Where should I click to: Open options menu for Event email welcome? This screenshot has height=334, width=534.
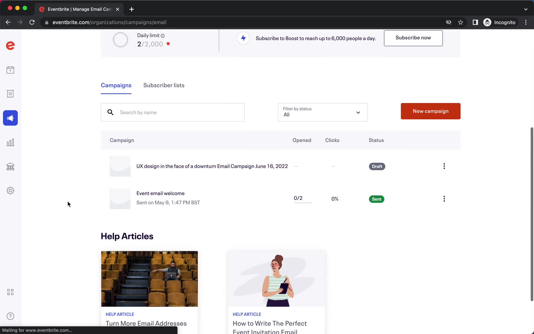444,199
